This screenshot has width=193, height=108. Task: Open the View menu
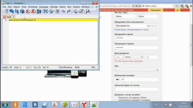coord(24,7)
